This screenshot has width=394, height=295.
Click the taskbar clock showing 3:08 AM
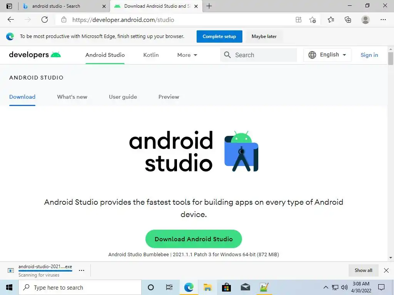[x=361, y=287]
